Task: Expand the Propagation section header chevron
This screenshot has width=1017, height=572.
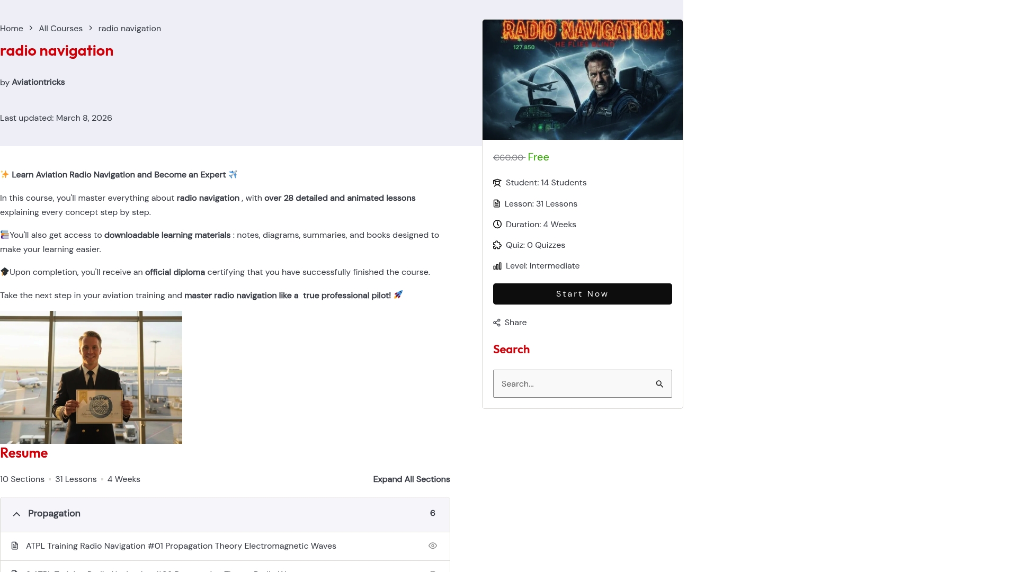Action: [x=16, y=514]
